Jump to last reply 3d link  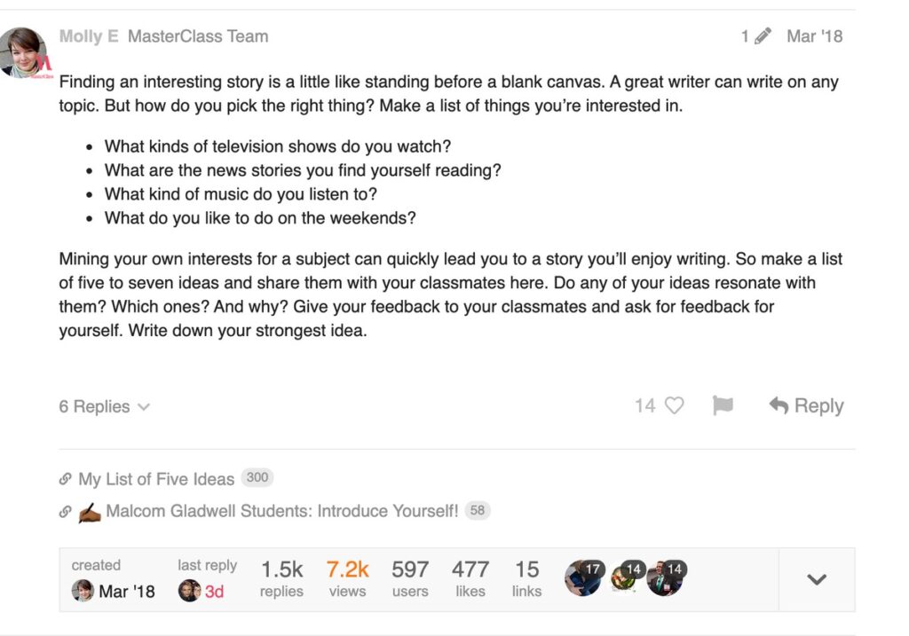pos(215,592)
